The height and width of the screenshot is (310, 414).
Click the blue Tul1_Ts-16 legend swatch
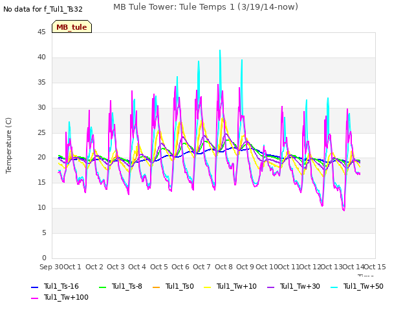coord(35,287)
